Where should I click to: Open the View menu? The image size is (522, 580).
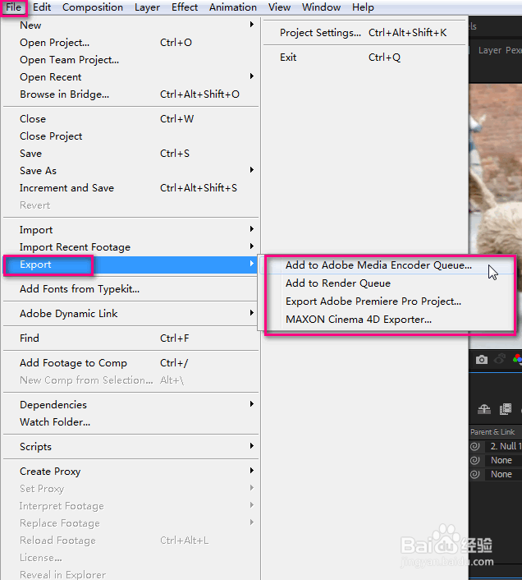279,7
